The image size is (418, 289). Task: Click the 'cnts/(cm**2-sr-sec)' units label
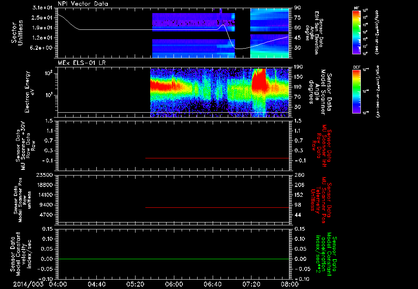point(377,32)
